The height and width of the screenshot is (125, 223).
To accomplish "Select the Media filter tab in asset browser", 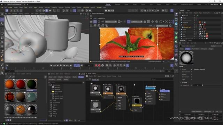I will (x=75, y=77).
